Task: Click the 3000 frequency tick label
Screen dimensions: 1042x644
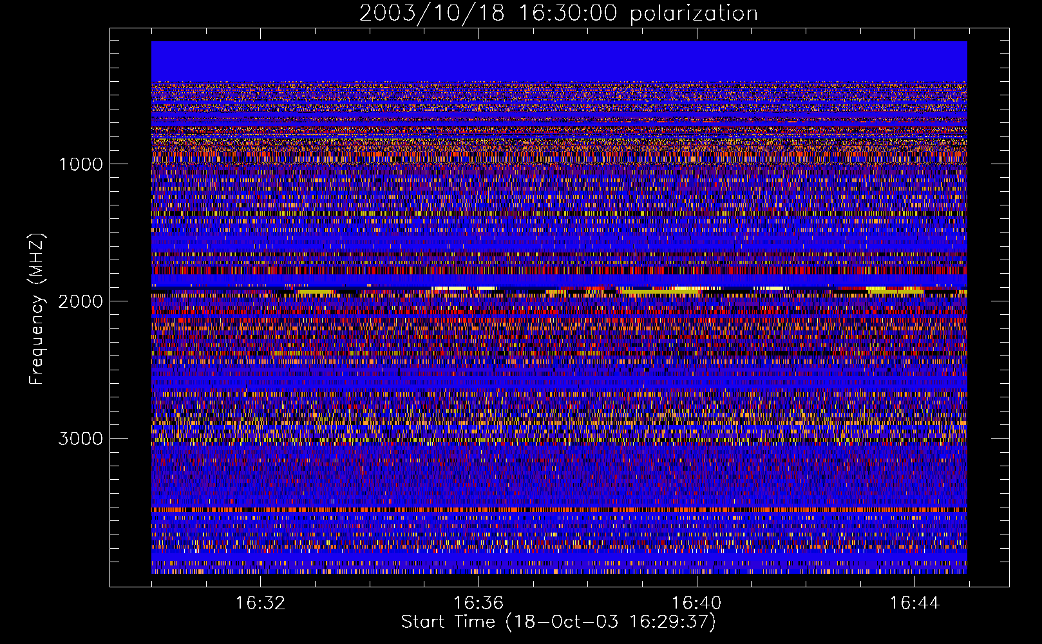Action: tap(81, 439)
